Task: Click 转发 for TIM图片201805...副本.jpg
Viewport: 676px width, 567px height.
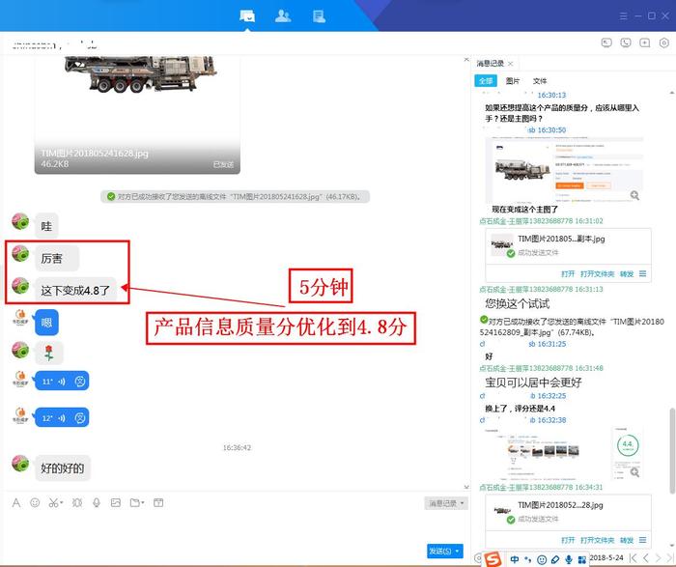Action: pyautogui.click(x=627, y=273)
